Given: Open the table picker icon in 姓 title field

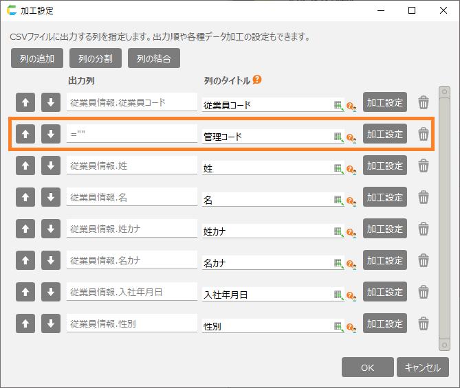Looking at the screenshot, I should (x=338, y=168).
